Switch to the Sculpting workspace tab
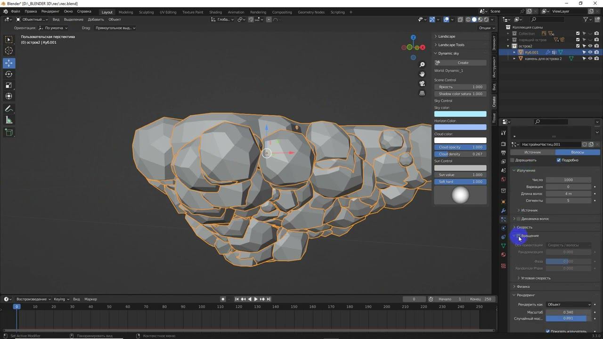The image size is (603, 339). coord(146,12)
